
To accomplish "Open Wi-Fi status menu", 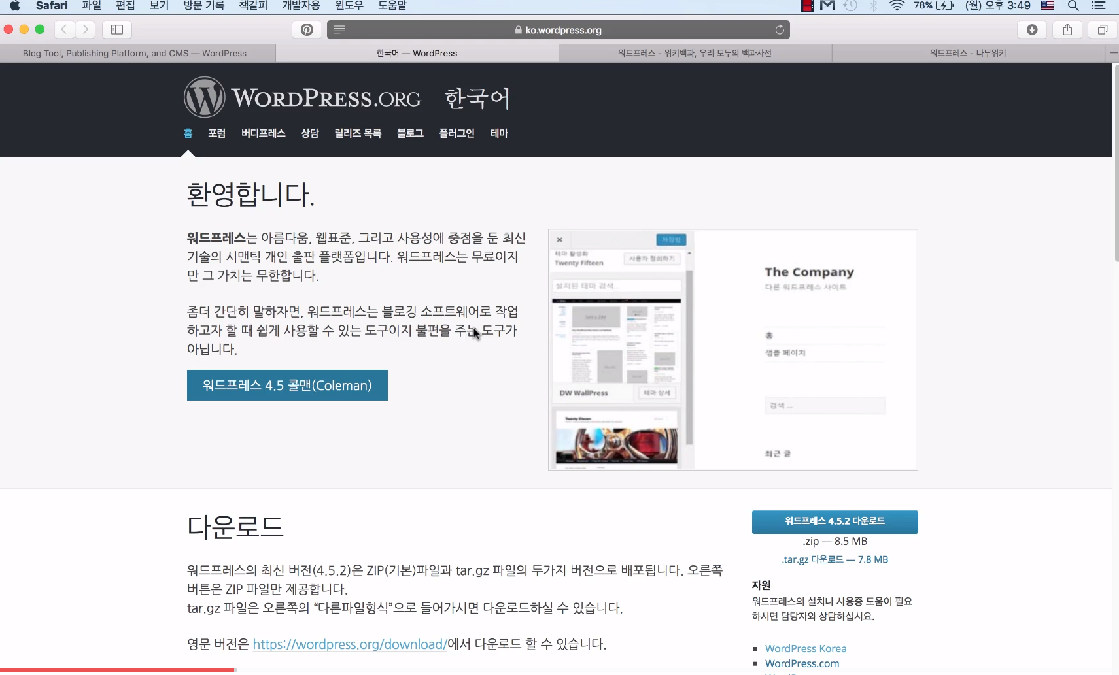I will coord(897,6).
